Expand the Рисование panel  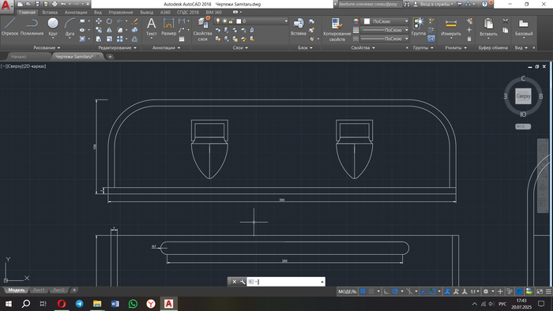pos(47,47)
